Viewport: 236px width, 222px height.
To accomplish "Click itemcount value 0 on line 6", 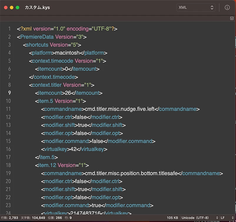I will [x=67, y=69].
